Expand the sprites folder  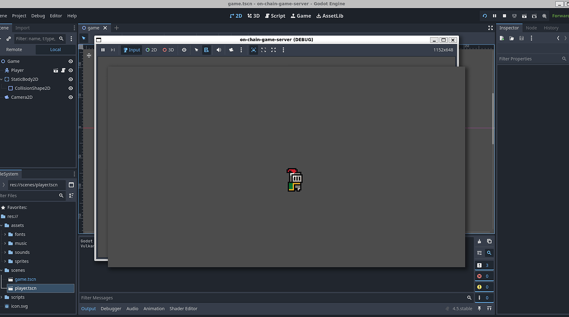[x=5, y=261]
